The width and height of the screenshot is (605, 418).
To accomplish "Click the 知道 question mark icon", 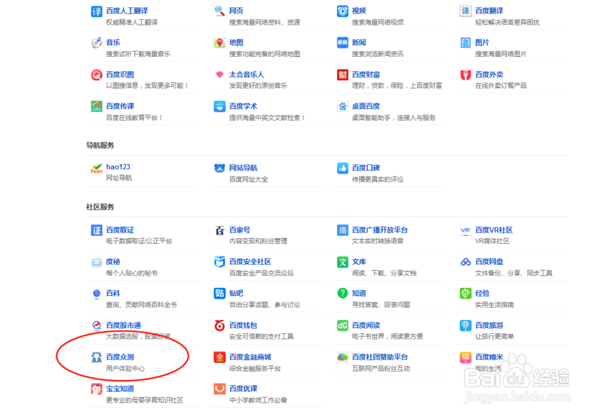I will [x=342, y=293].
